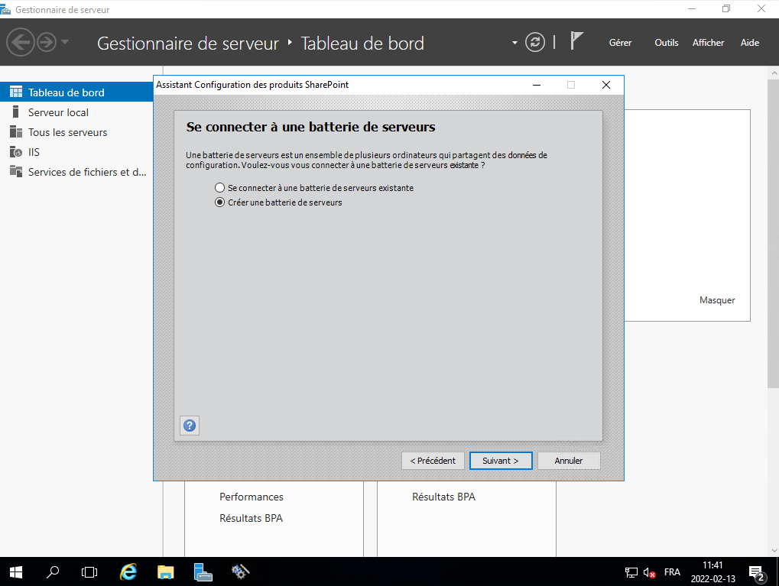
Task: Click the Serveur local sidebar icon
Action: tap(16, 112)
